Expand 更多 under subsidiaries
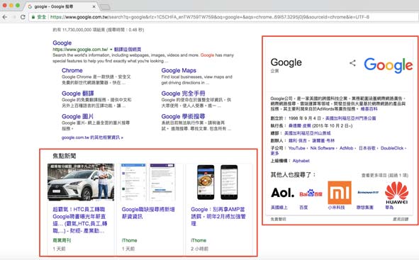Image resolution: width=419 pixels, height=260 pixels. click(x=274, y=153)
